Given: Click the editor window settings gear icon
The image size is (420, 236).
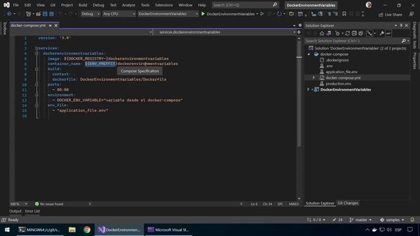Looking at the screenshot, I should coord(300,25).
